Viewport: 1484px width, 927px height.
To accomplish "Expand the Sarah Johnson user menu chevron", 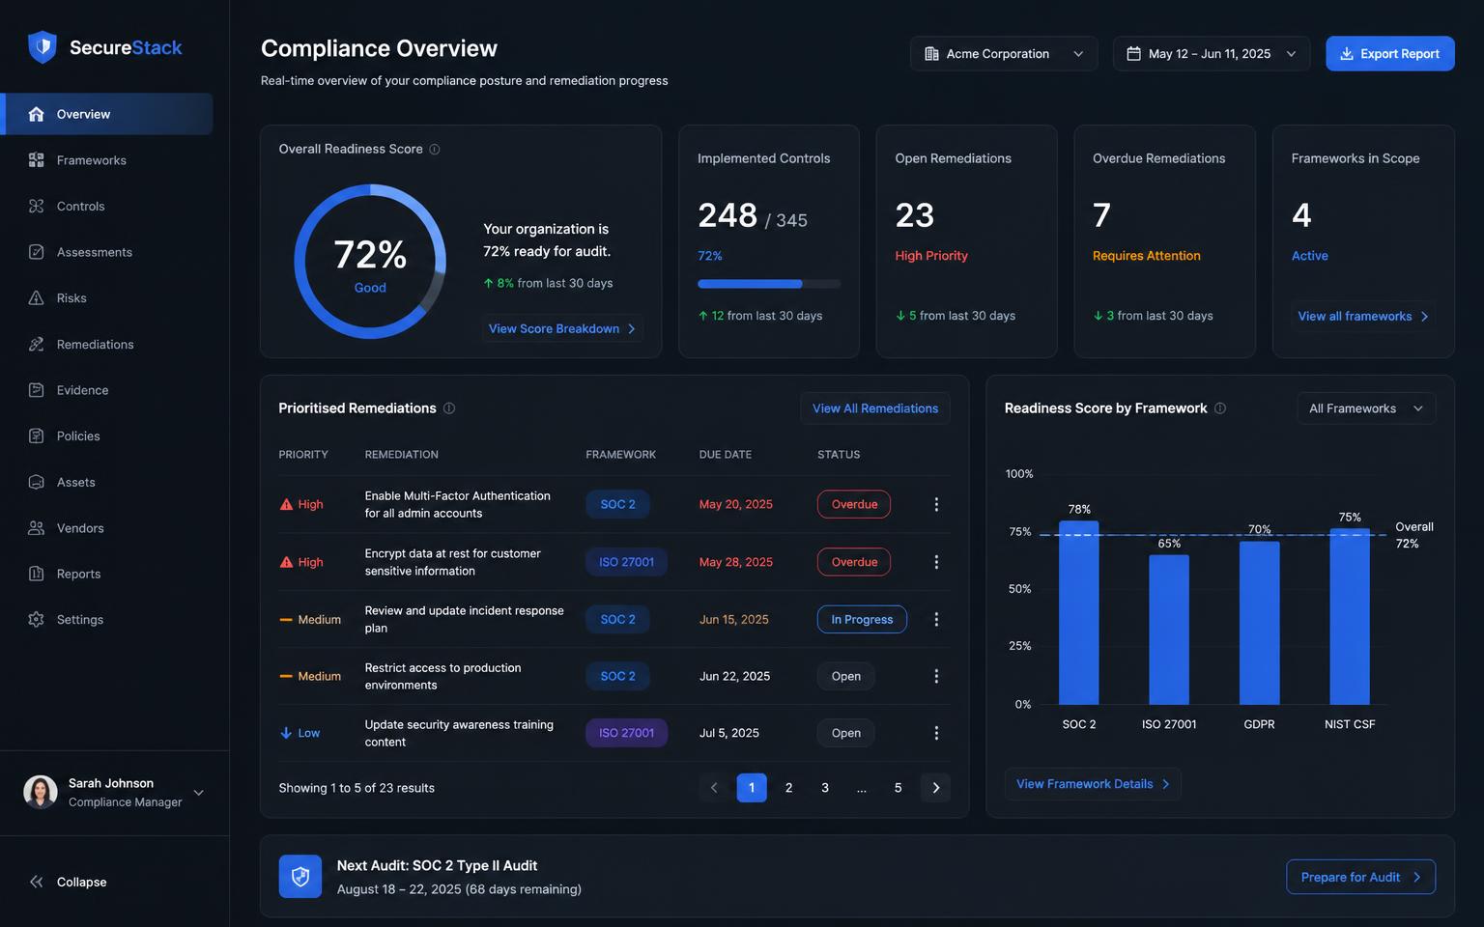I will [199, 793].
